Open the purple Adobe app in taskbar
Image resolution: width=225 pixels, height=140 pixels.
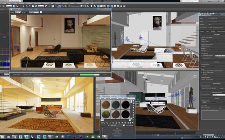[81, 137]
